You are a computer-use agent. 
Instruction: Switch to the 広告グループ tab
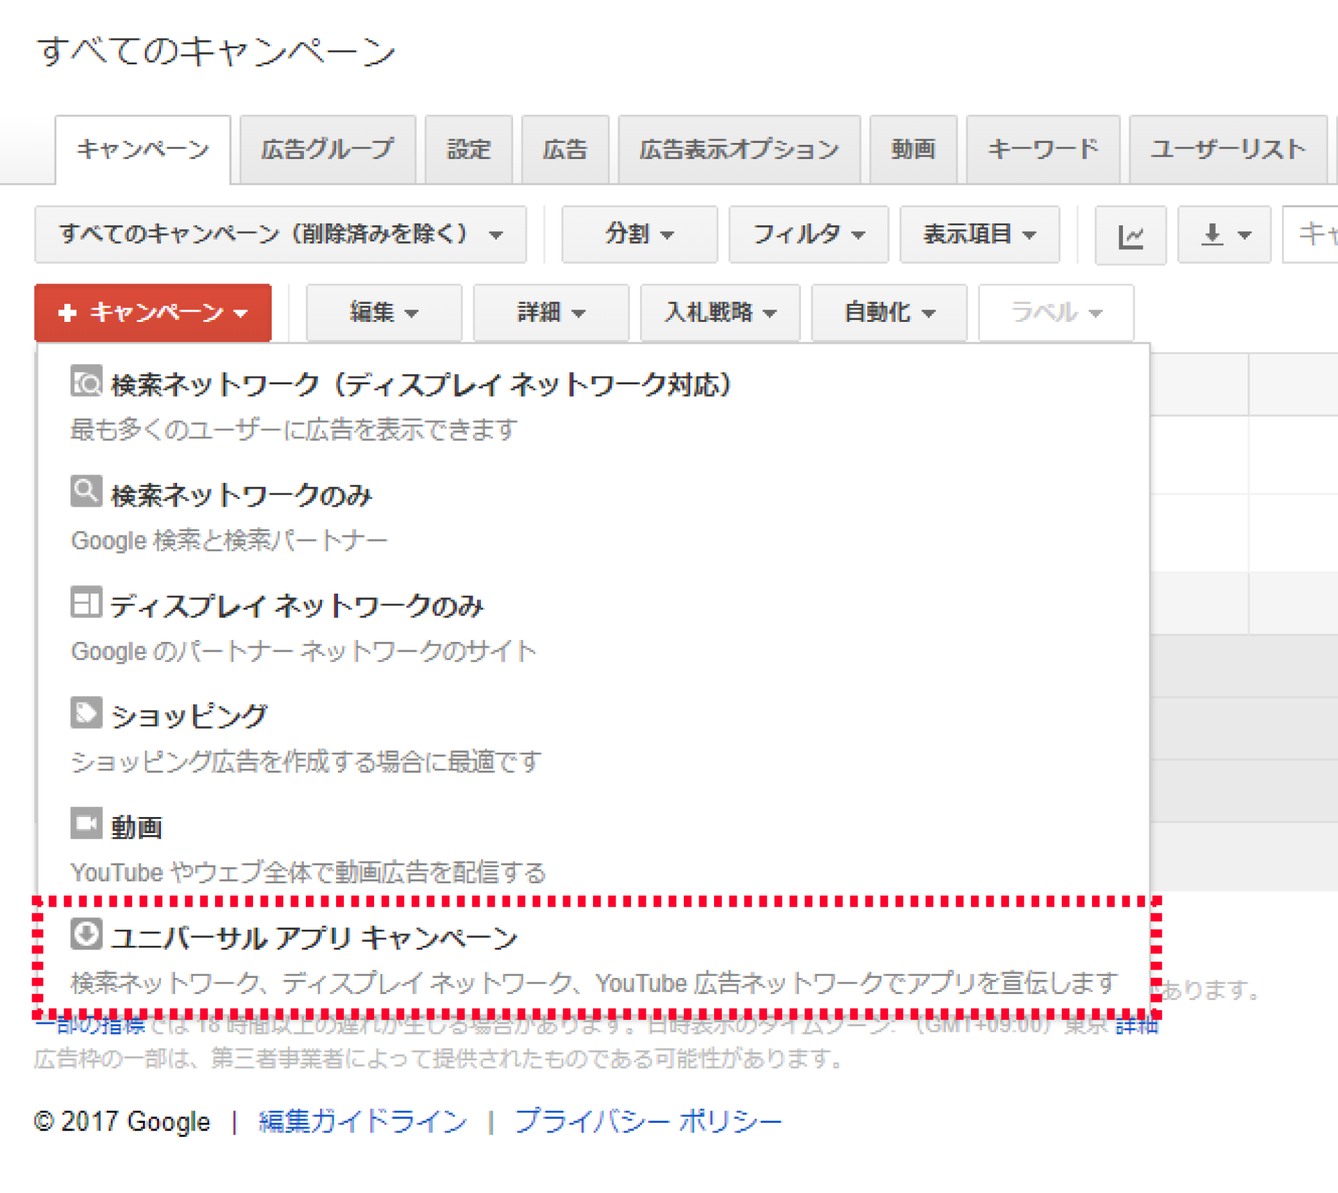328,149
